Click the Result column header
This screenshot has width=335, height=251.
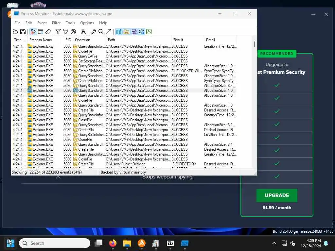(187, 40)
